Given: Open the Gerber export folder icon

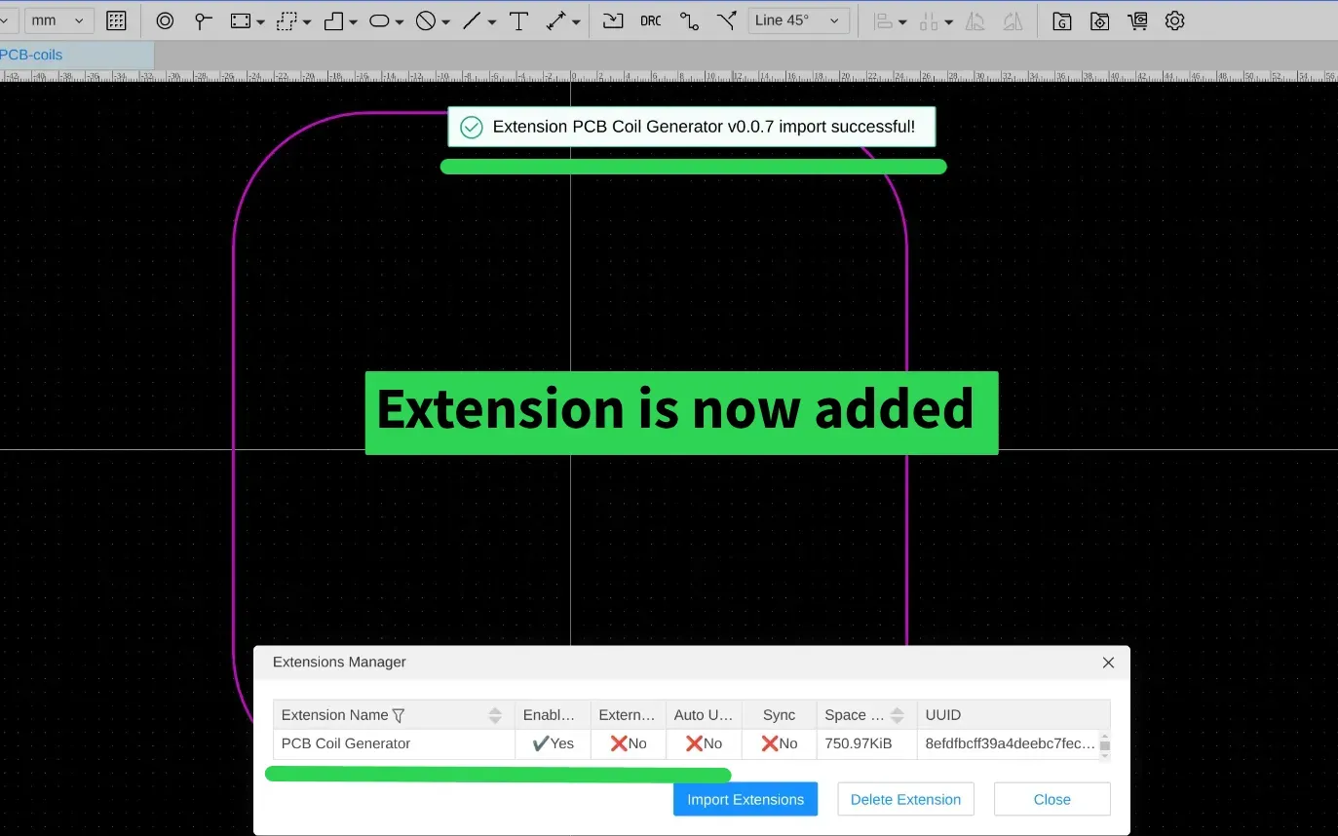Looking at the screenshot, I should point(1062,20).
